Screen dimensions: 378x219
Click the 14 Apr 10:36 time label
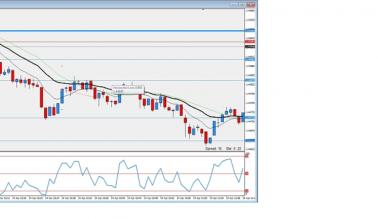[x=101, y=198]
